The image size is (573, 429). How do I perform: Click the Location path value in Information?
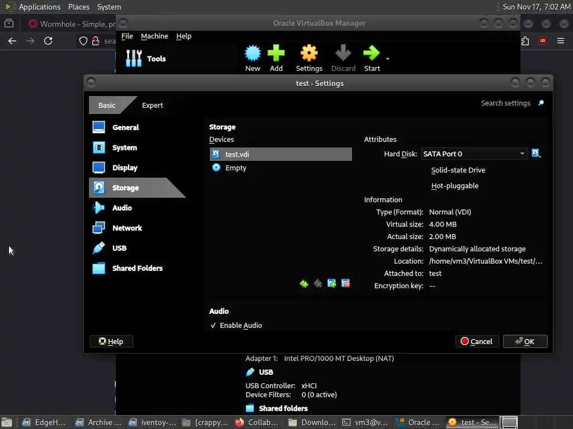[486, 261]
